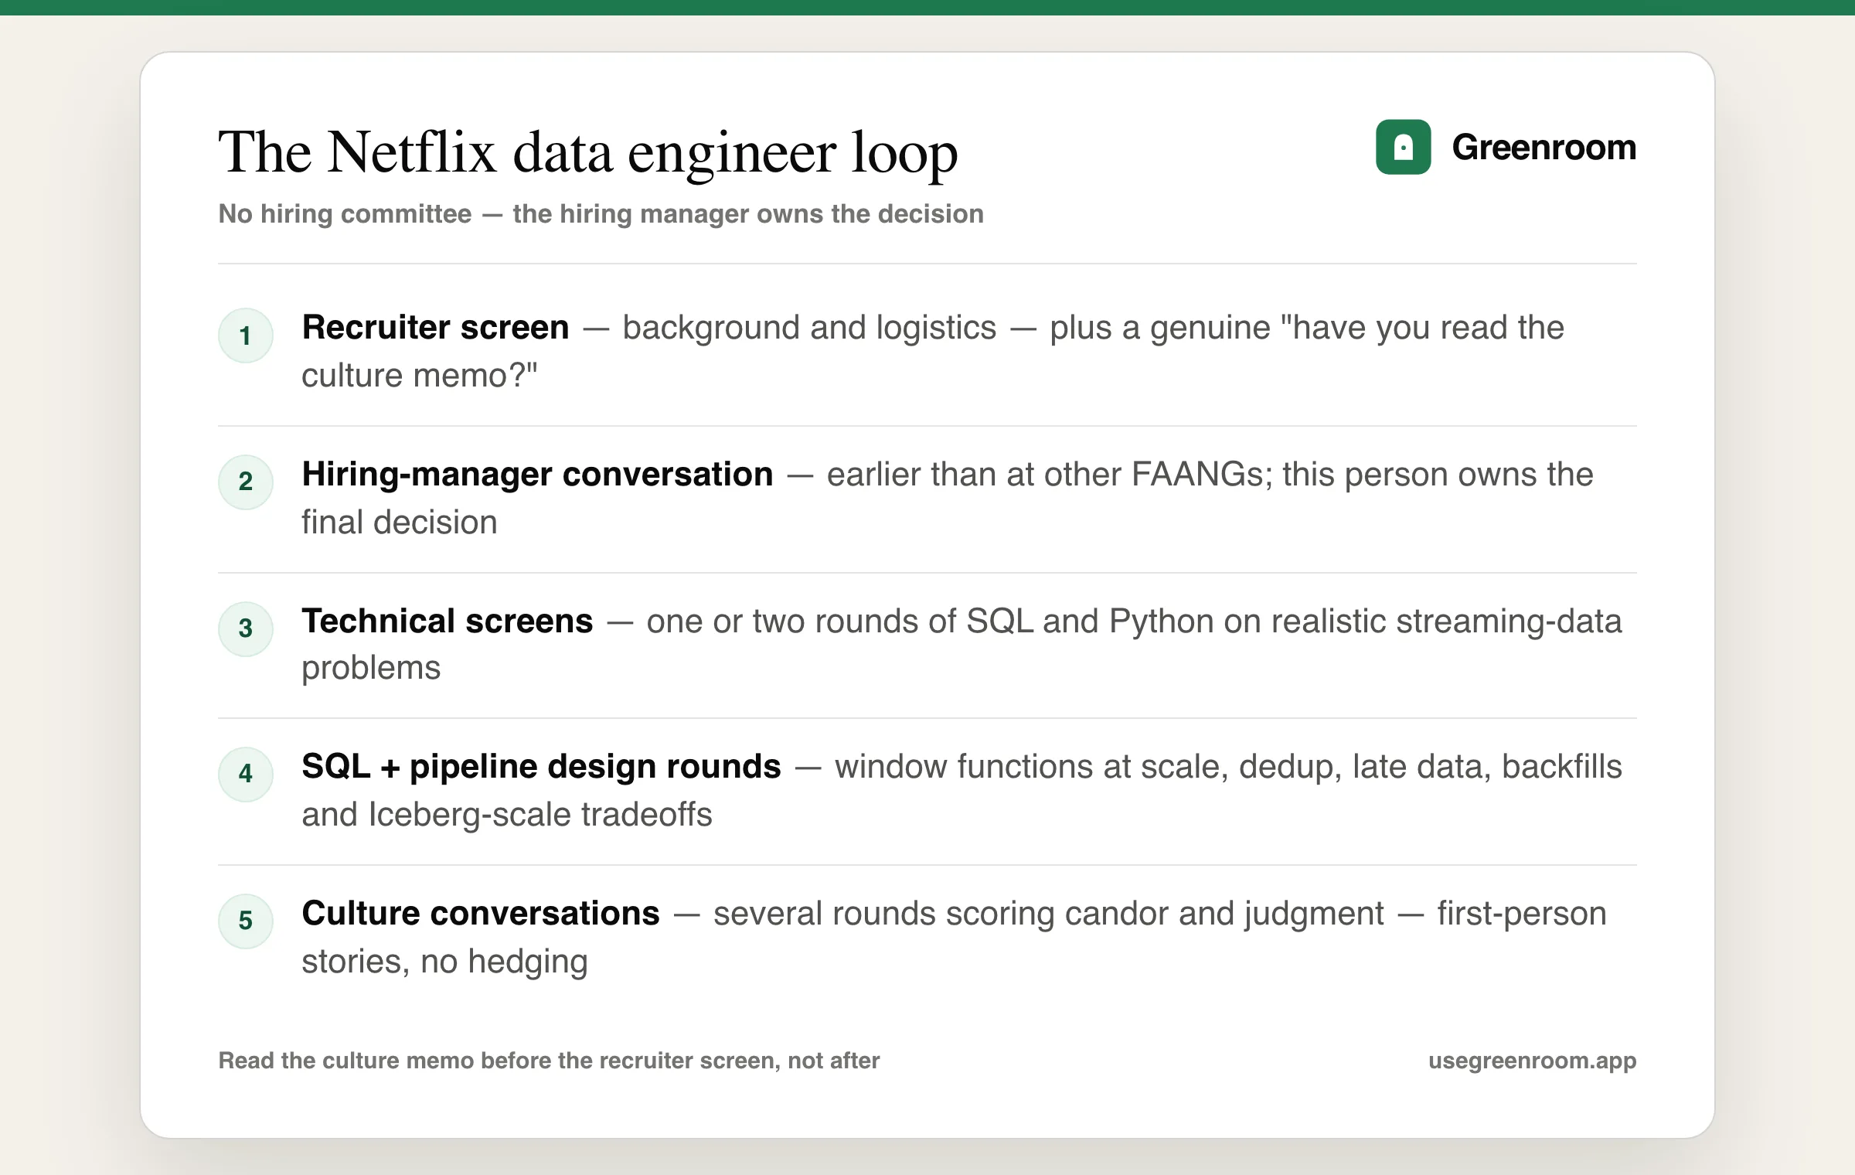Select the "Recruiter screen" heading

[x=435, y=327]
